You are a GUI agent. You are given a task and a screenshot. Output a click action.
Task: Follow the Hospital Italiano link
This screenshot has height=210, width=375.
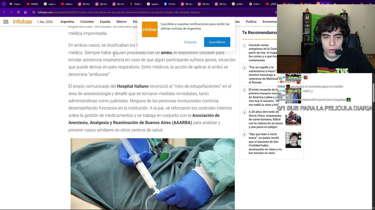pos(133,86)
